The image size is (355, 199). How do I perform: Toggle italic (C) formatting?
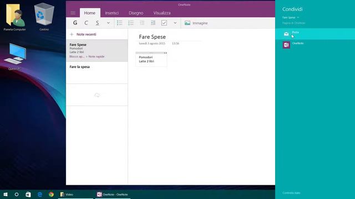[87, 23]
